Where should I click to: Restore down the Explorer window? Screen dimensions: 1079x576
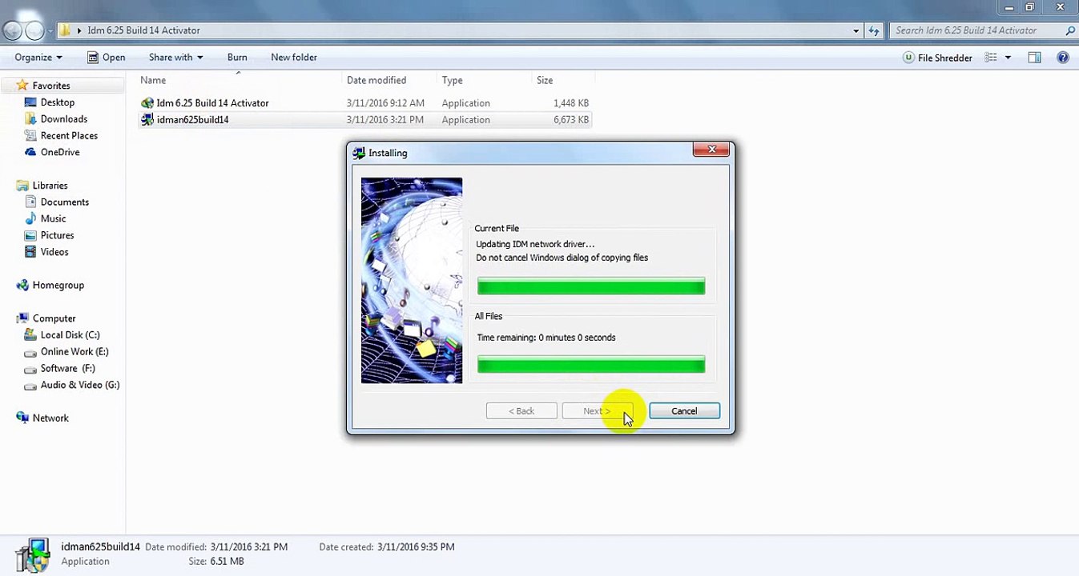[x=1030, y=7]
